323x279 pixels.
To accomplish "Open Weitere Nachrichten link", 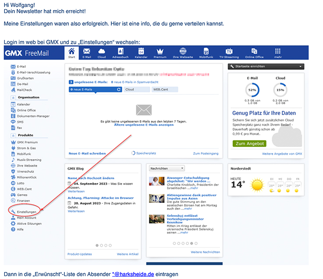I will [x=206, y=252].
